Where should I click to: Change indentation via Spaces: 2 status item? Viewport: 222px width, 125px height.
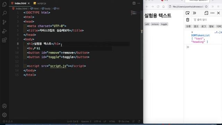86,122
